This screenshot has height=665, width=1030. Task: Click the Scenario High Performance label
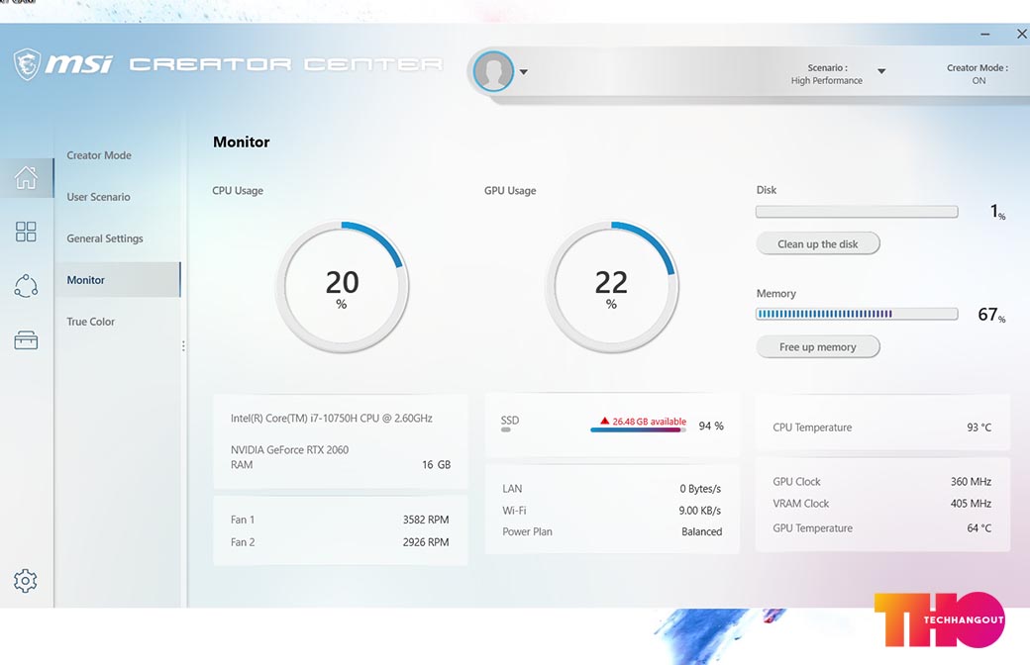(827, 74)
